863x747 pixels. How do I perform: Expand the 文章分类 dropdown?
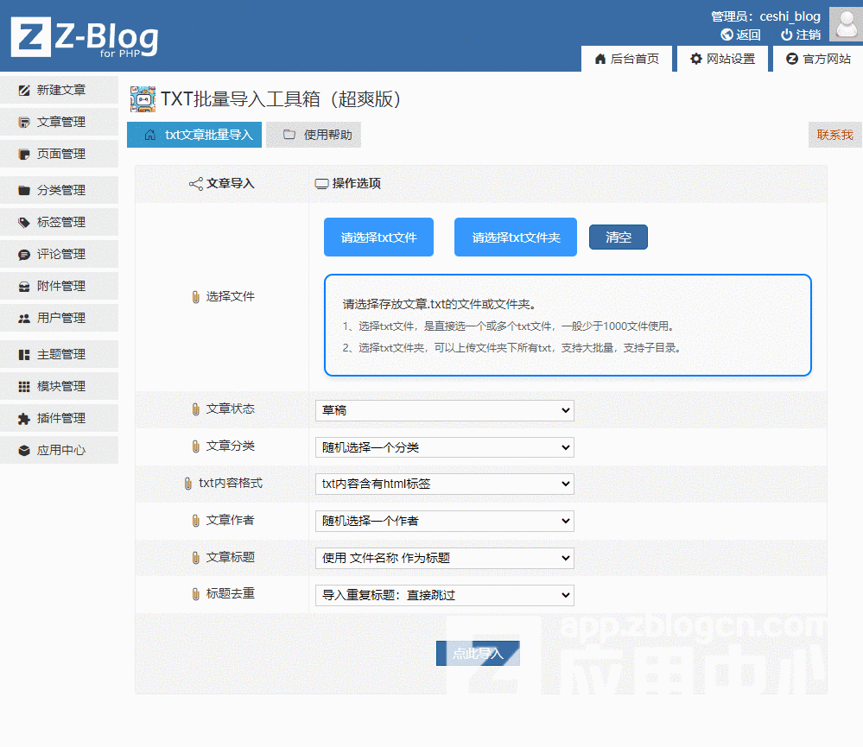[x=444, y=447]
